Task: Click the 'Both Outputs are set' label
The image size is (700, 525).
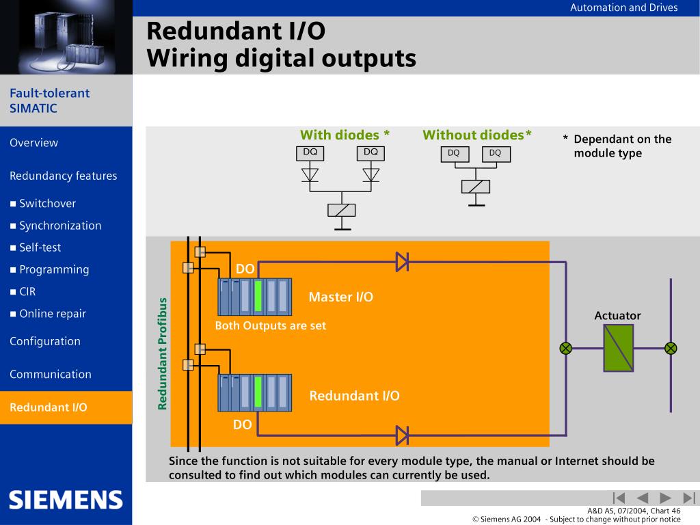Action: pos(271,326)
